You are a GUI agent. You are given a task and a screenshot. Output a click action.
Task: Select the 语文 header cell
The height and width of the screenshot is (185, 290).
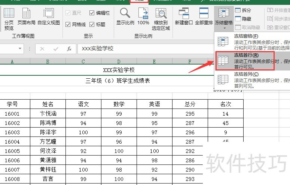(x=83, y=104)
